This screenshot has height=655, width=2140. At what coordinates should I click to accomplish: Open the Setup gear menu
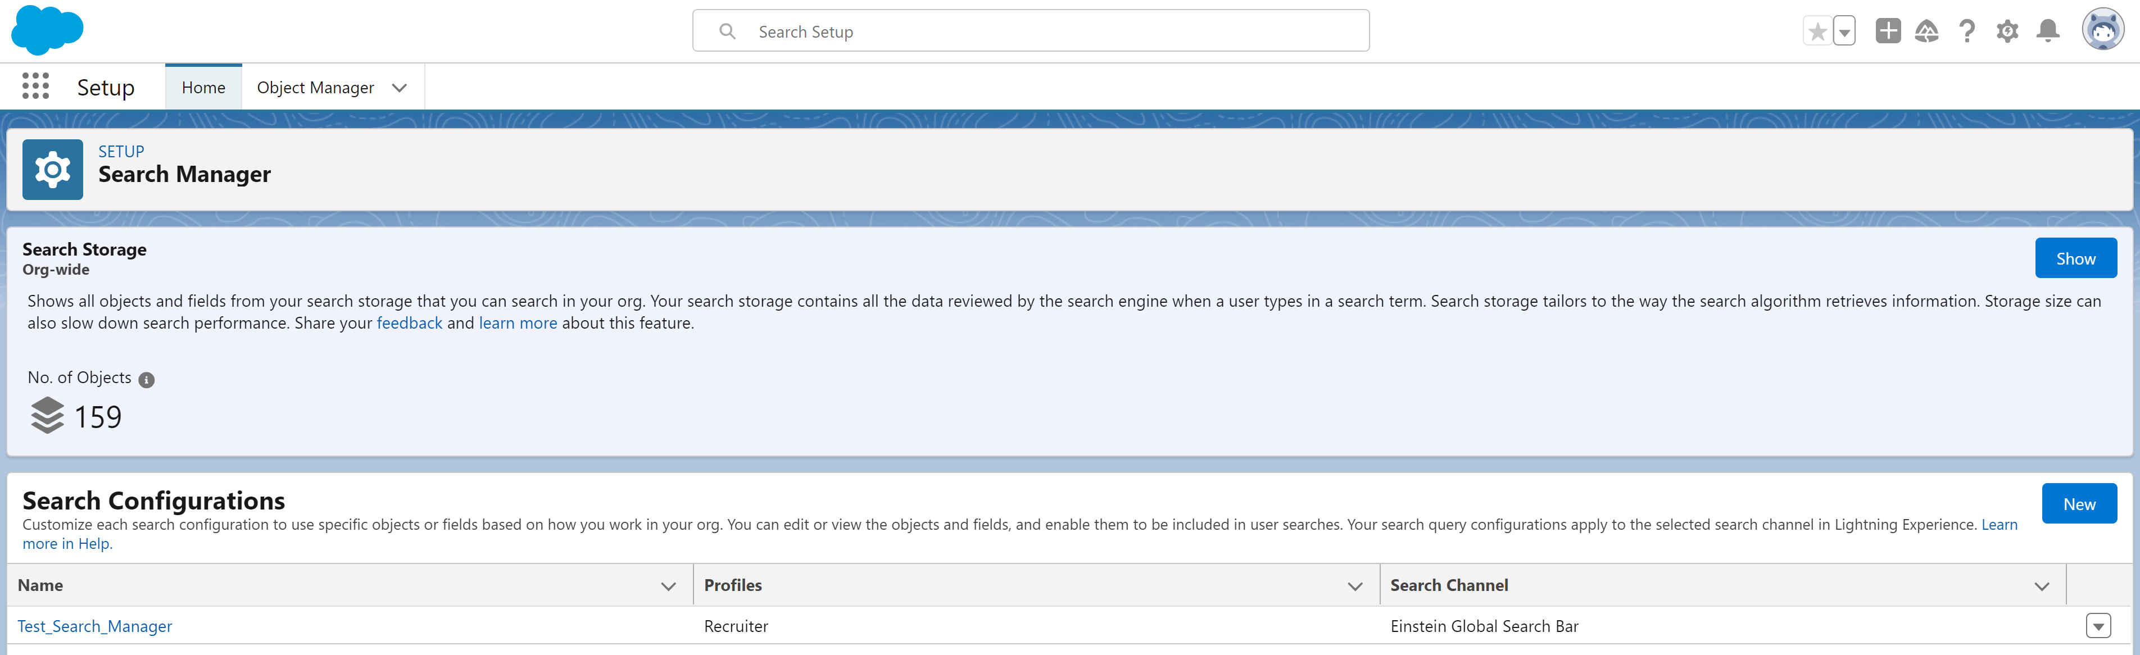(2007, 31)
